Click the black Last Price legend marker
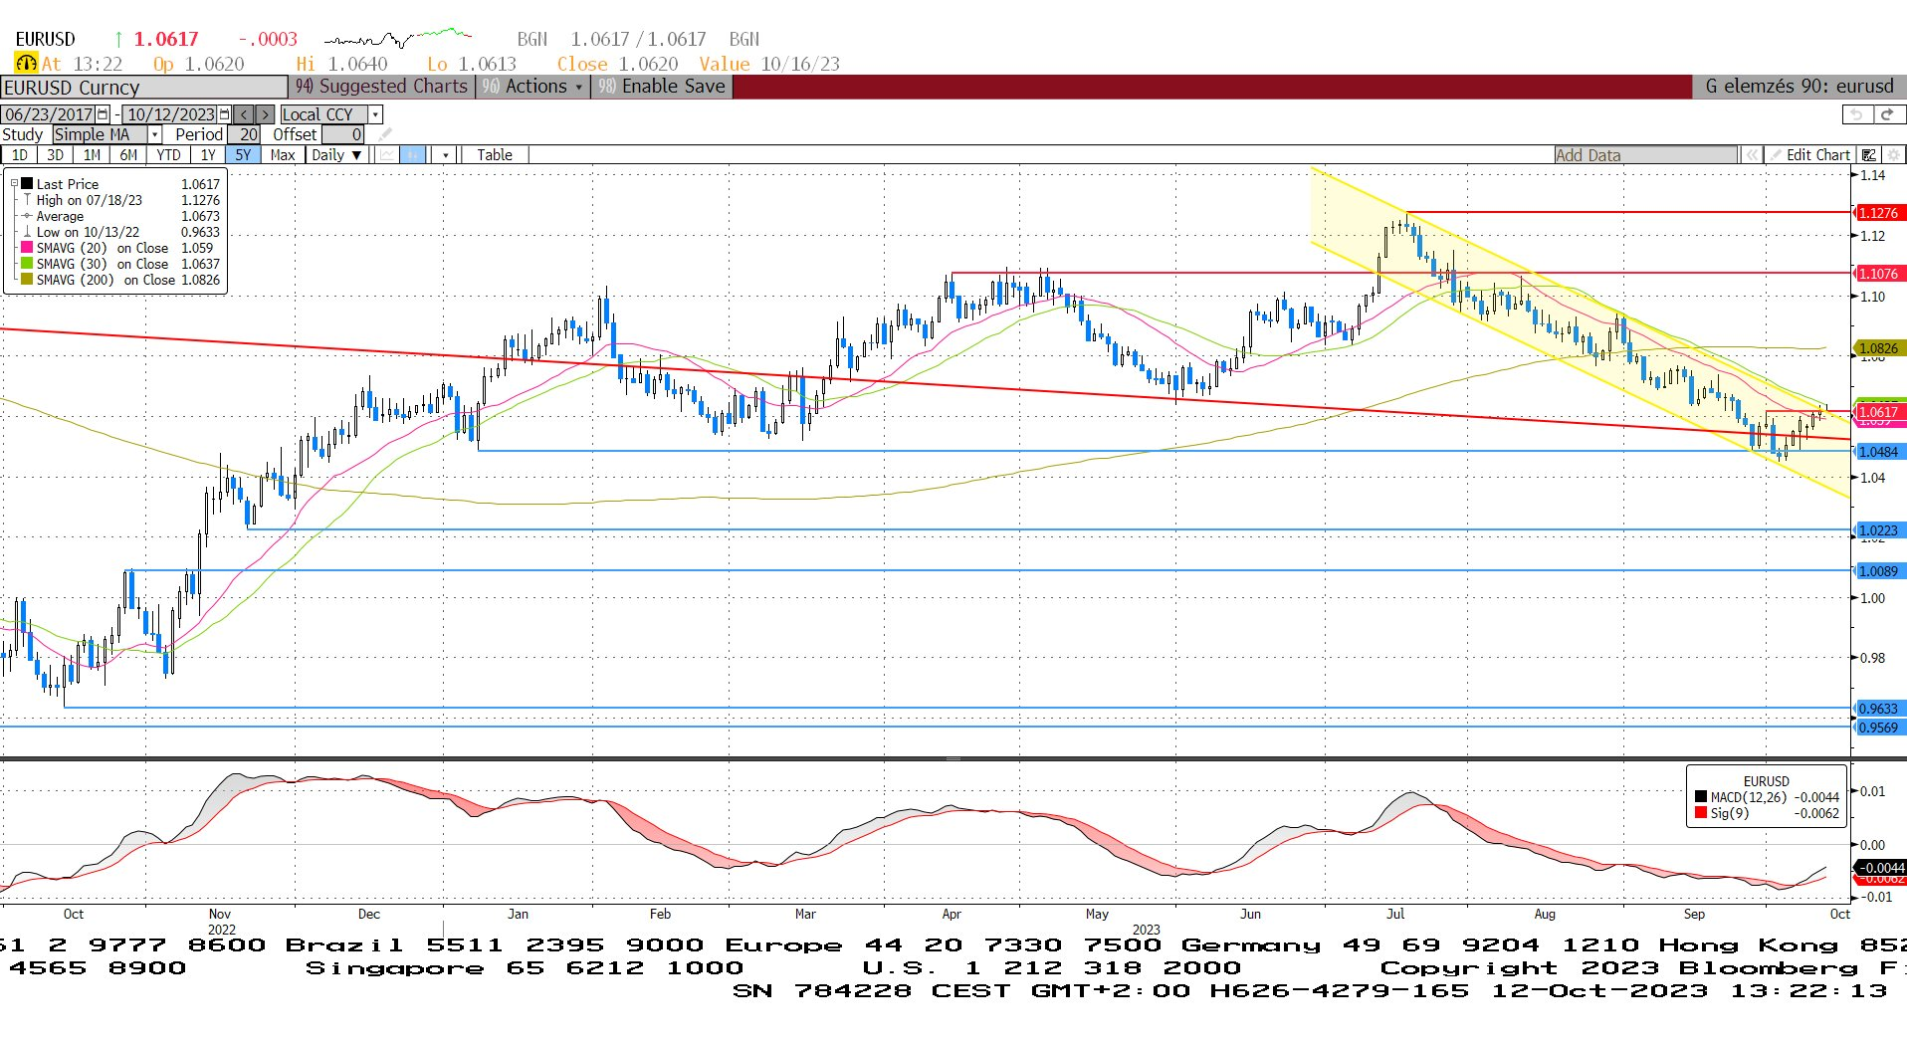Viewport: 1907px width, 1046px height. tap(28, 184)
